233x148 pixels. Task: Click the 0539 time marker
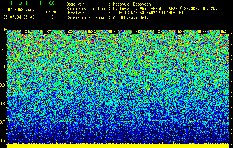(x=202, y=32)
